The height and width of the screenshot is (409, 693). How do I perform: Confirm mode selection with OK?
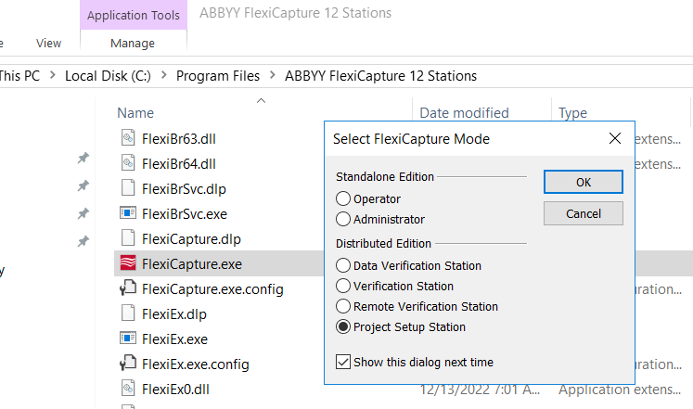[584, 182]
